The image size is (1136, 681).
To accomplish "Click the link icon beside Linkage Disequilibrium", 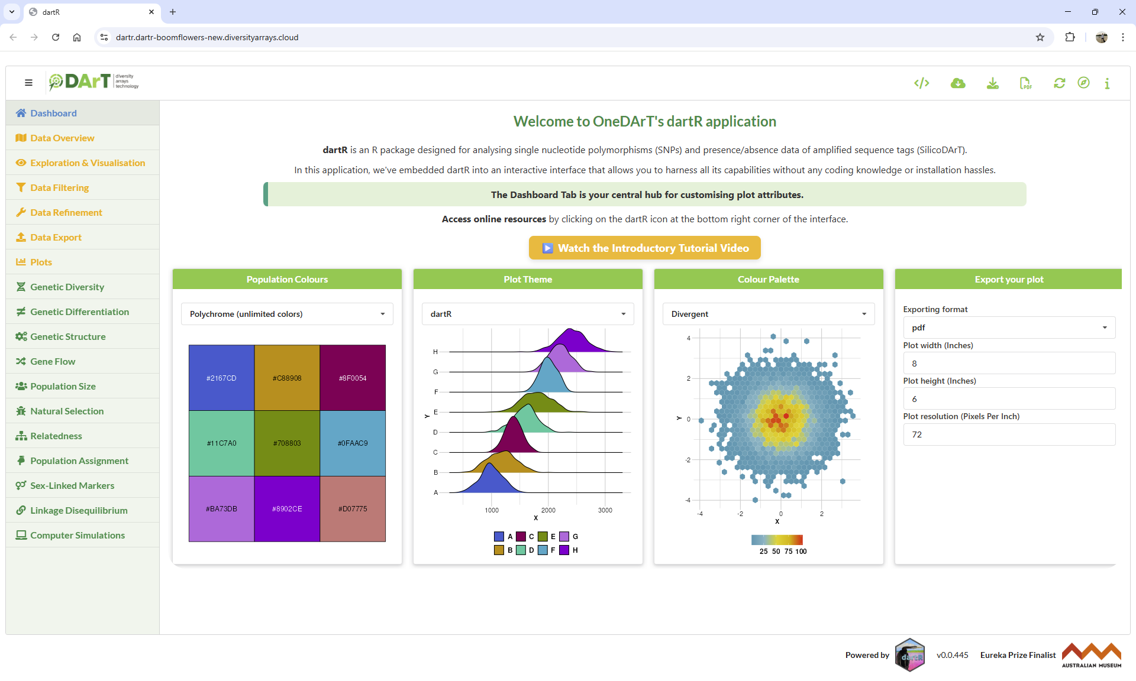I will coord(21,510).
